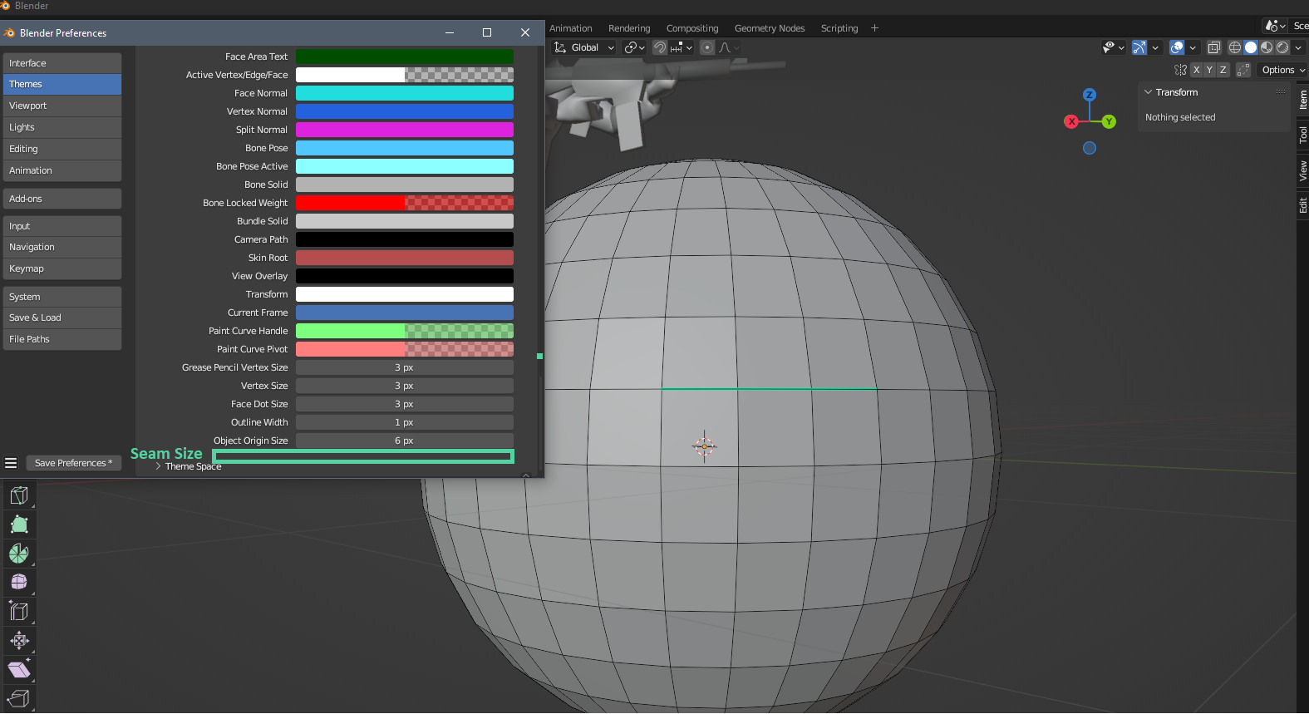Add a new workspace with plus
Viewport: 1309px width, 714px height.
pos(874,28)
